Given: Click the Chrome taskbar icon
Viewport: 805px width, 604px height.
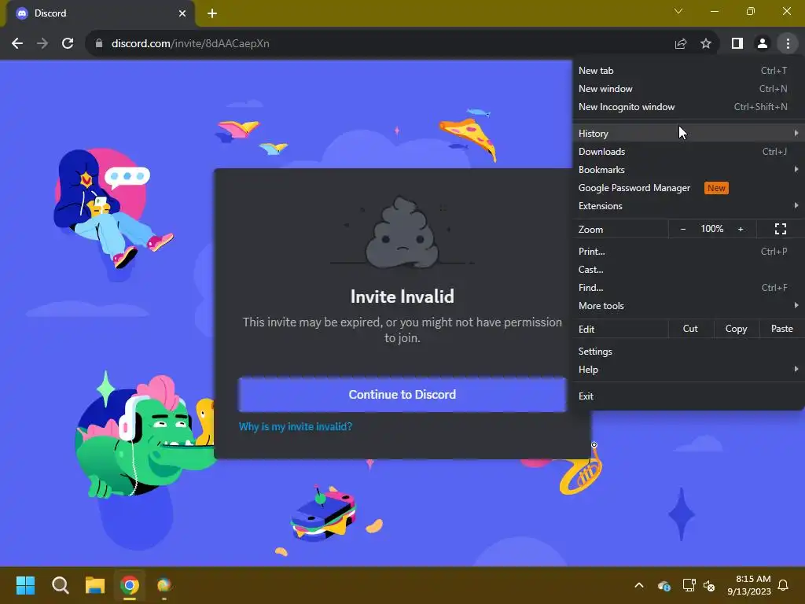Looking at the screenshot, I should 130,585.
